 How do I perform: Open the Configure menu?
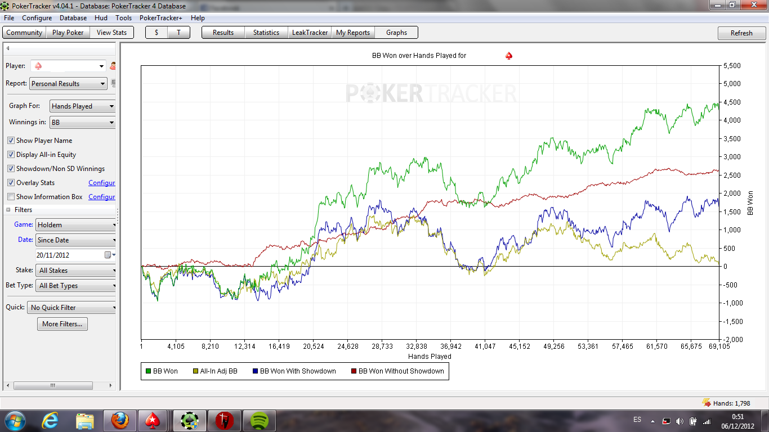37,18
